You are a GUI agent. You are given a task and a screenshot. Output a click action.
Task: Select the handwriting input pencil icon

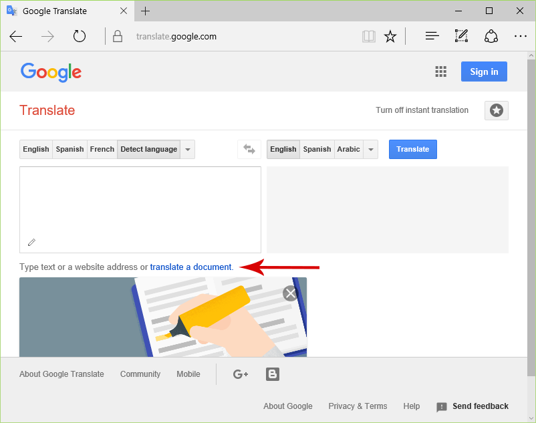click(x=32, y=242)
